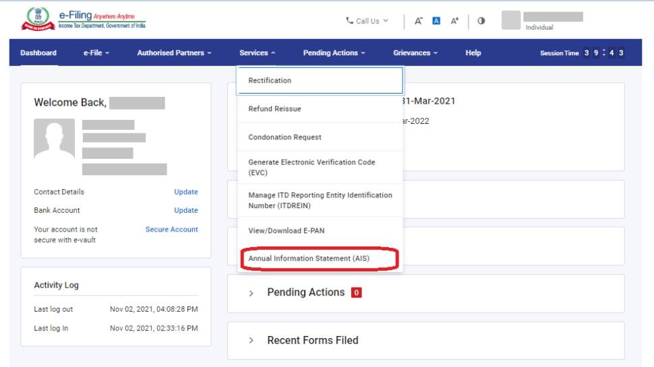This screenshot has width=654, height=367.
Task: Open Annual Information Statement (AIS)
Action: (320, 259)
